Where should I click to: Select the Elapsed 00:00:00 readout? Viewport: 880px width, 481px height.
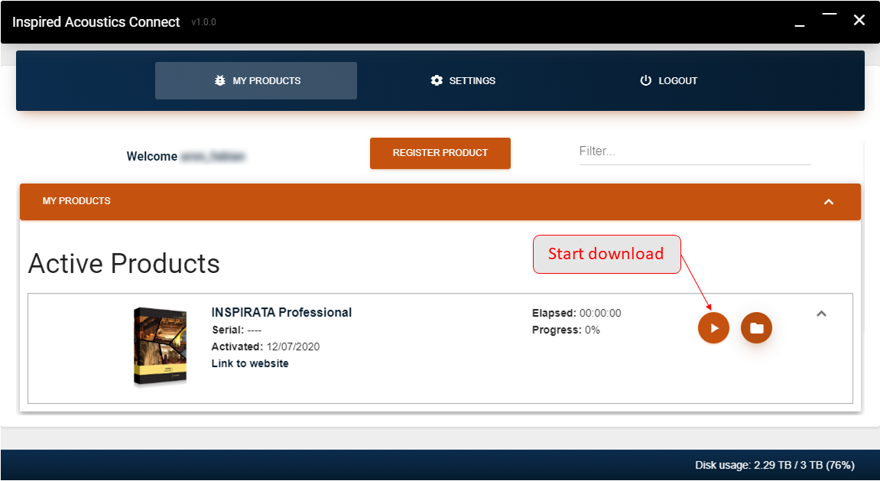pyautogui.click(x=576, y=314)
